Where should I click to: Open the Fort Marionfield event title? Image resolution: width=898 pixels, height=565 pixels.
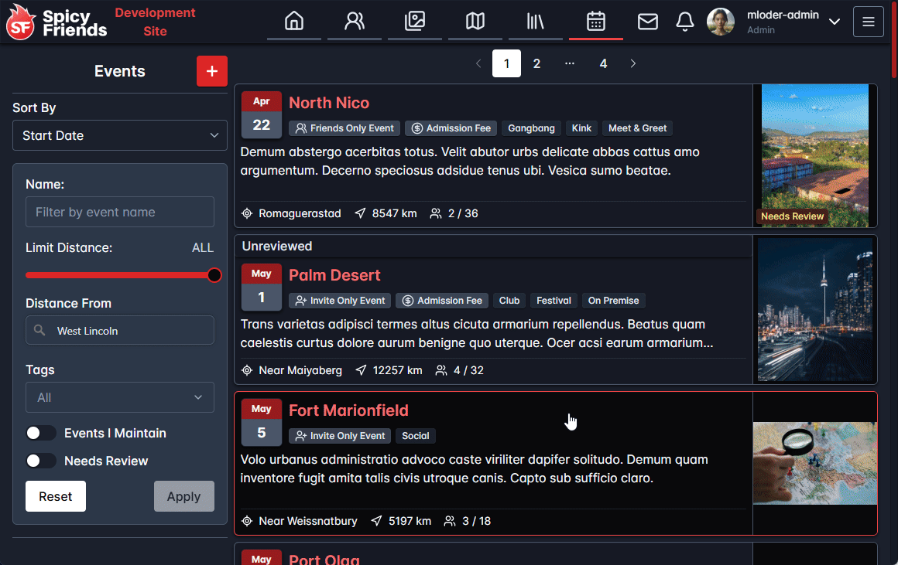[348, 410]
